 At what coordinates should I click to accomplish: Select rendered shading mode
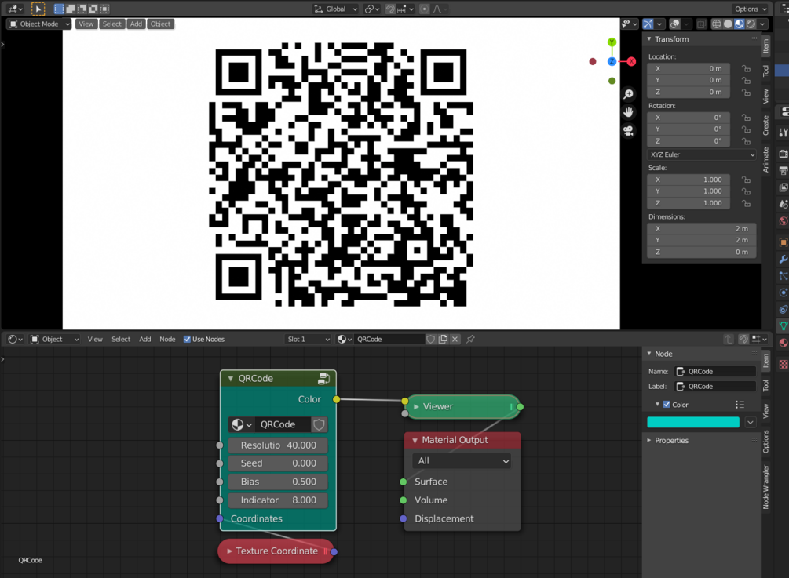click(751, 24)
